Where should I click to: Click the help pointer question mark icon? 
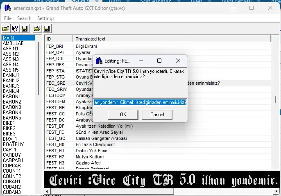[15, 29]
